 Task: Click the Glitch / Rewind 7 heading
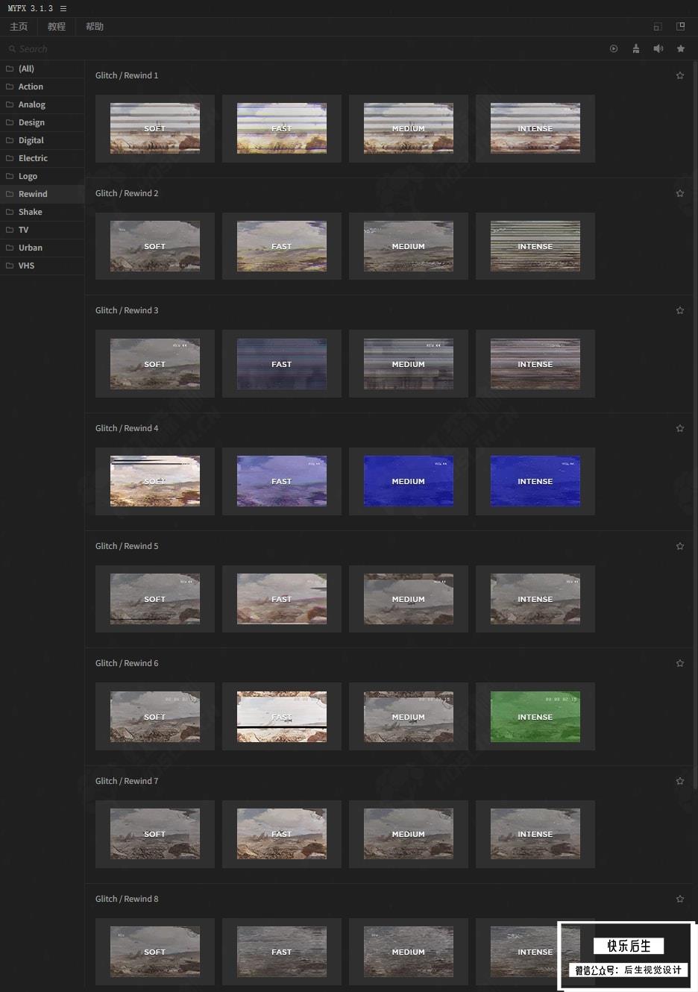click(127, 781)
